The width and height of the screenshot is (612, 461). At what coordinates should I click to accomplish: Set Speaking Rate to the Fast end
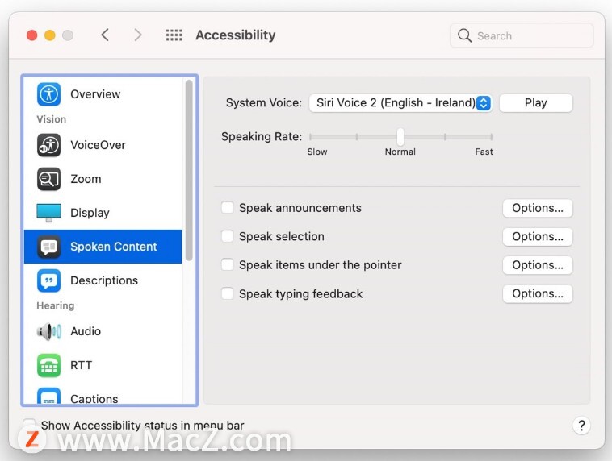coord(491,137)
